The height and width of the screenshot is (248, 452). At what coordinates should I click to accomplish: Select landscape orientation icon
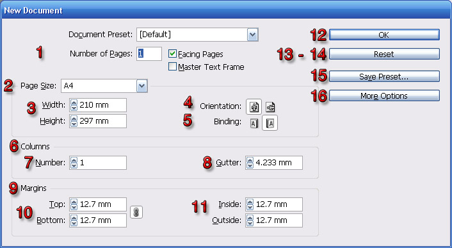coord(270,107)
